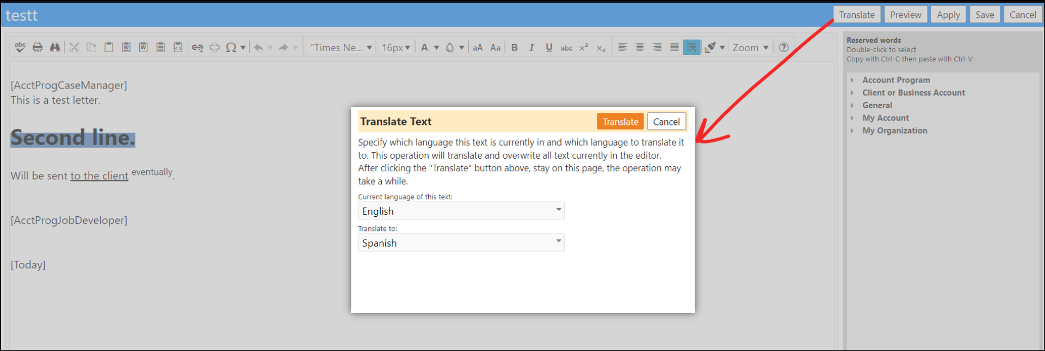Open the background color dropdown arrow
Image resolution: width=1045 pixels, height=351 pixels.
click(461, 47)
